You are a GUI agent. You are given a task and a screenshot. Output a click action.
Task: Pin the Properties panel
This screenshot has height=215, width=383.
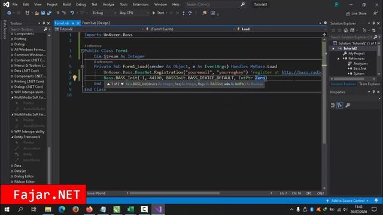(x=373, y=92)
